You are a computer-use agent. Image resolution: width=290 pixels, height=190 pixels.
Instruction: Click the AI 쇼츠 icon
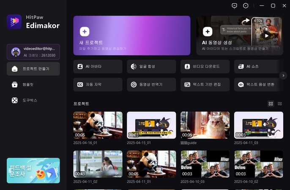point(241,66)
